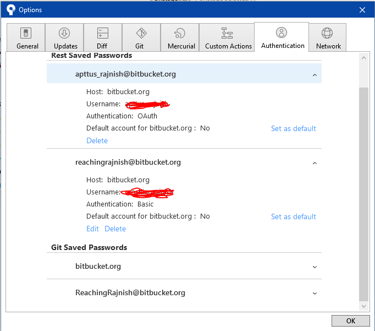Click the Git diamond icon
375x331 pixels.
click(x=141, y=33)
